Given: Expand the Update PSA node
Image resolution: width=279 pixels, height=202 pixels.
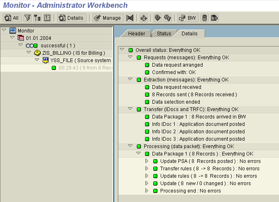Looking at the screenshot, I should (147, 161).
